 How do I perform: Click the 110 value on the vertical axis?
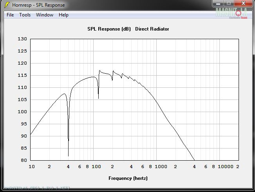coord(22,87)
